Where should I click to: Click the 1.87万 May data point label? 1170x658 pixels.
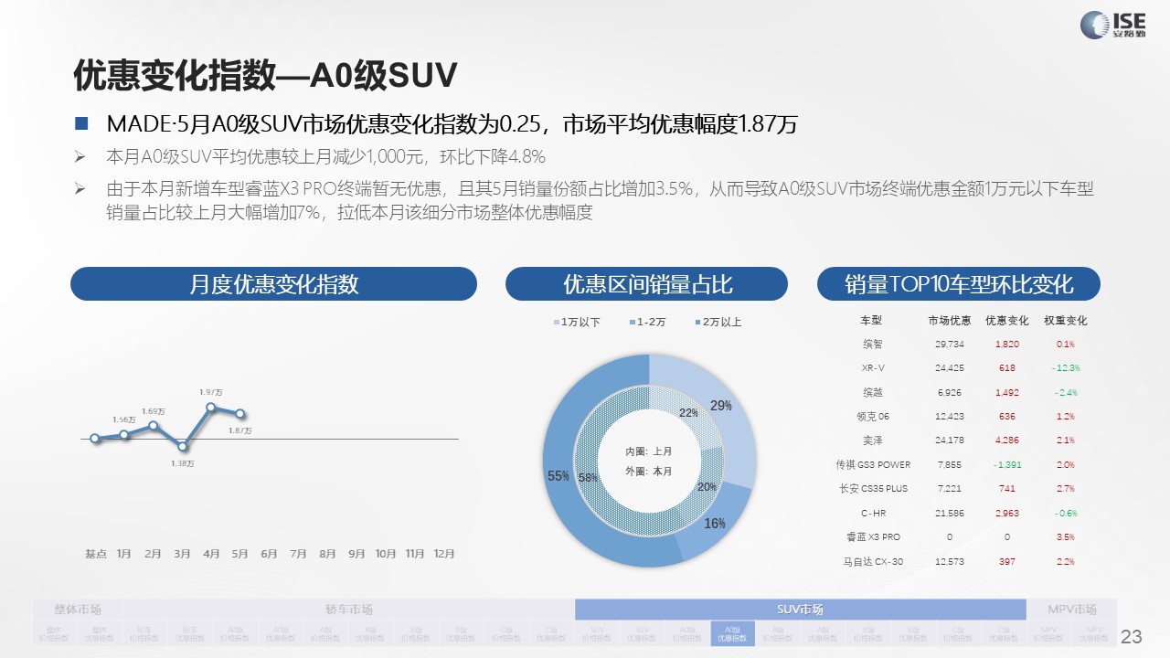[240, 430]
